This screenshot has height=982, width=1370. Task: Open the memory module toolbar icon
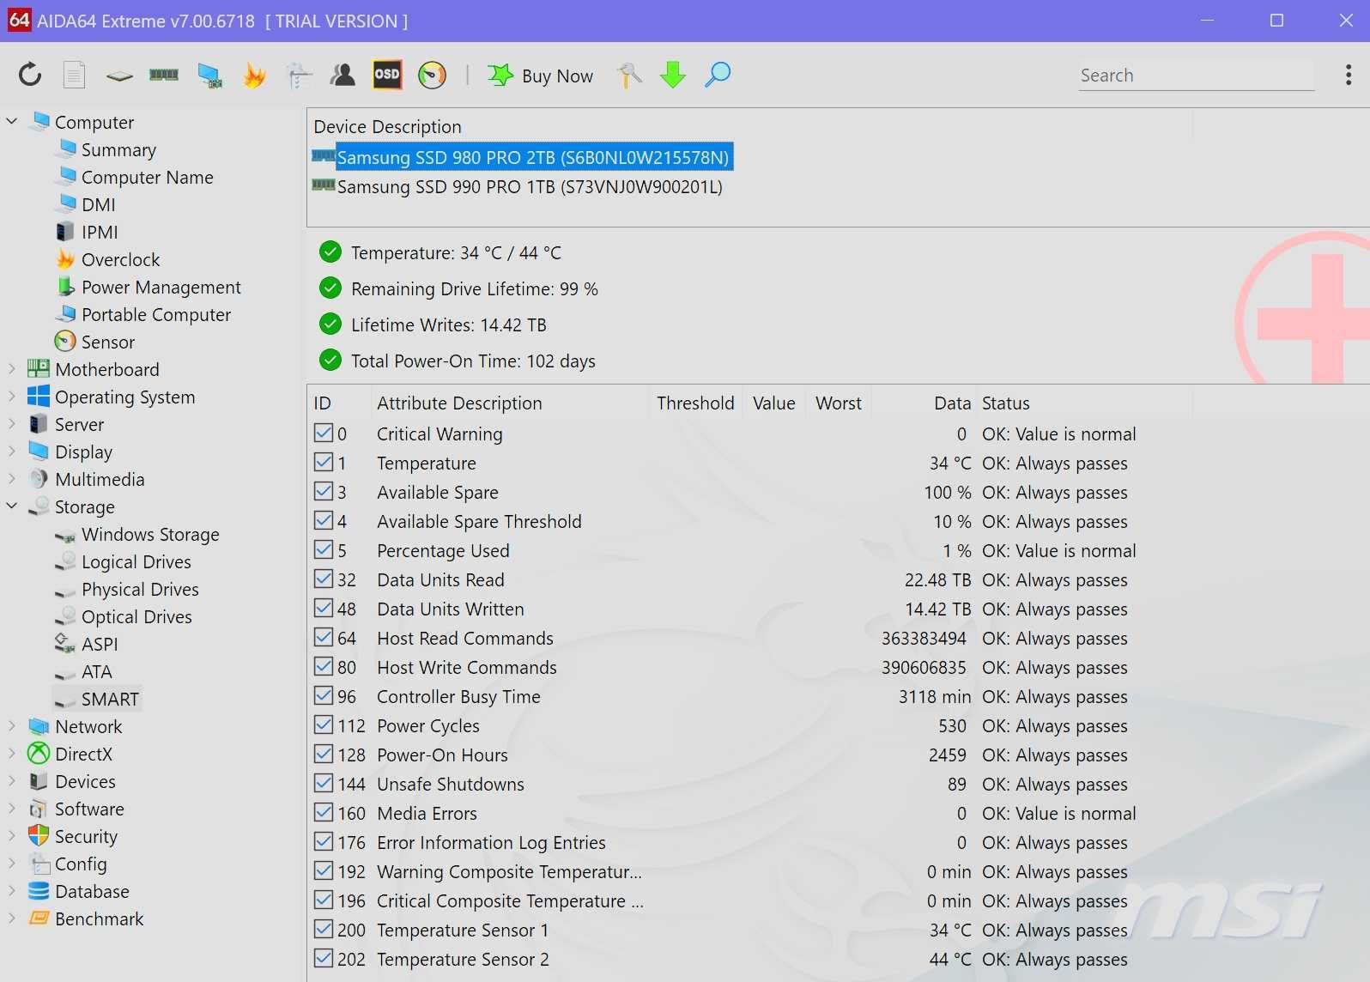(x=164, y=76)
